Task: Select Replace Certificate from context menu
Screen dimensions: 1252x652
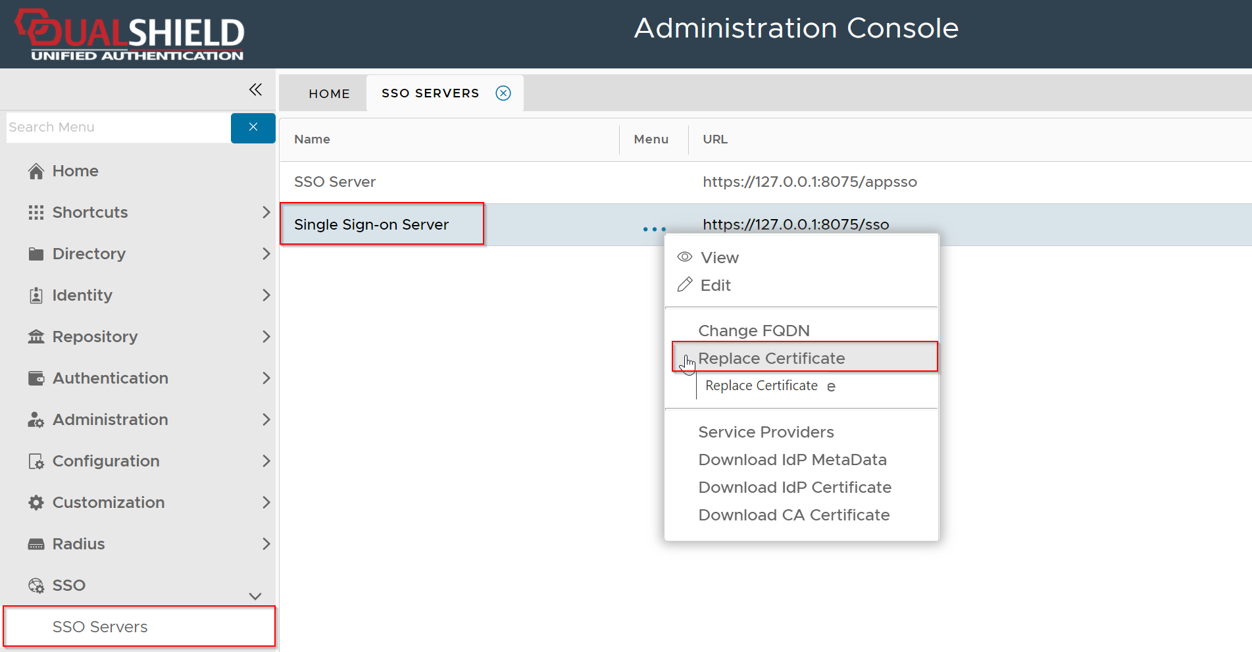Action: pos(771,358)
